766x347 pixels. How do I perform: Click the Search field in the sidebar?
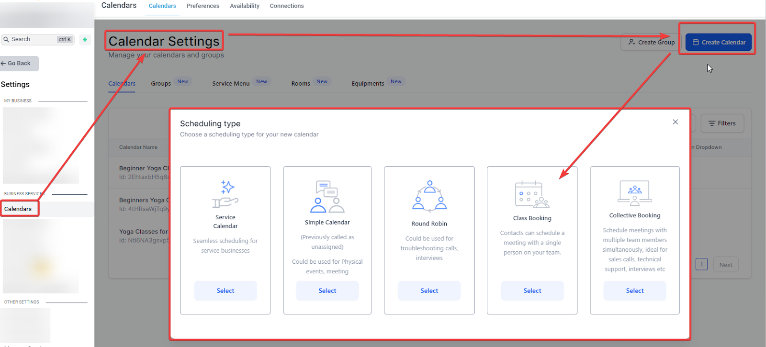38,39
